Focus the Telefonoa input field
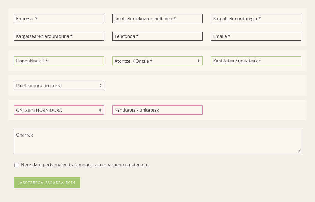This screenshot has width=315, height=202. point(157,36)
